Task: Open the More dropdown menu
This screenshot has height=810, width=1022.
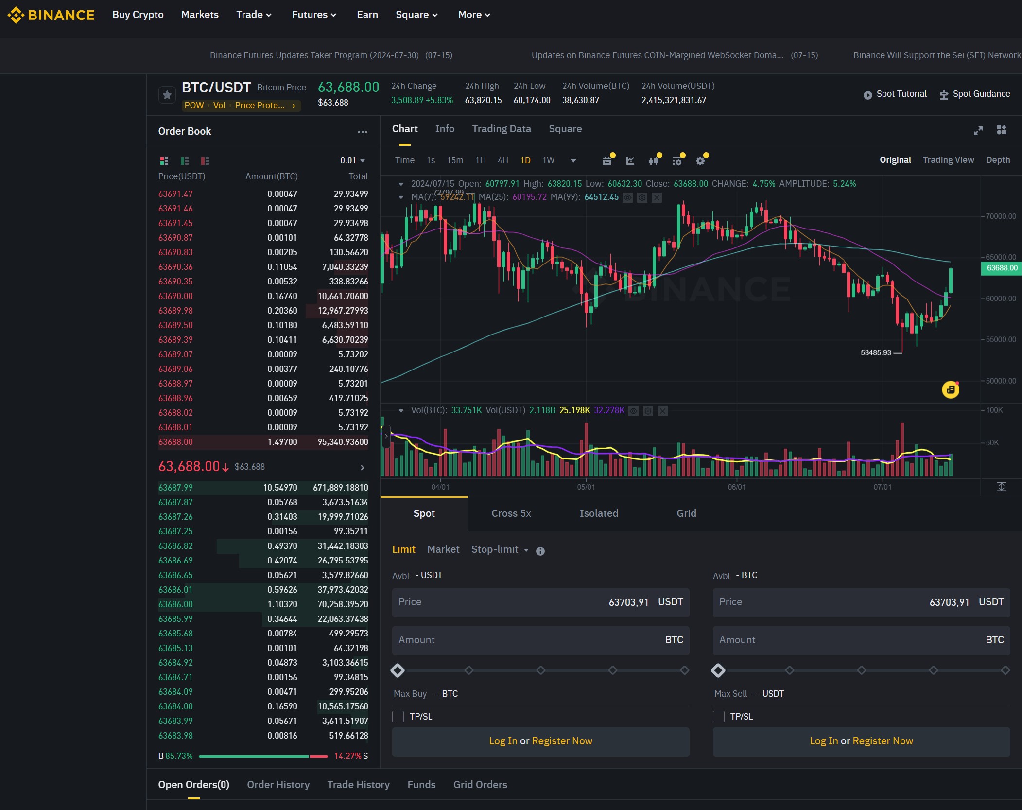Action: [x=474, y=15]
